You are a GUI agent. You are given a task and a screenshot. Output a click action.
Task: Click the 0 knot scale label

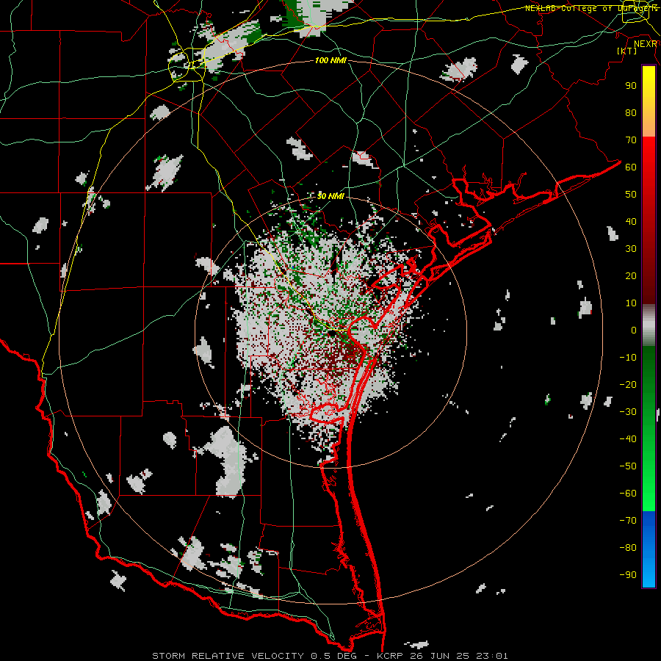[634, 330]
